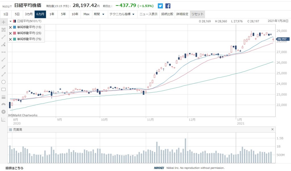This screenshot has height=171, width=291.
Task: Choose the rectangle drawing tool
Action: point(3,89)
